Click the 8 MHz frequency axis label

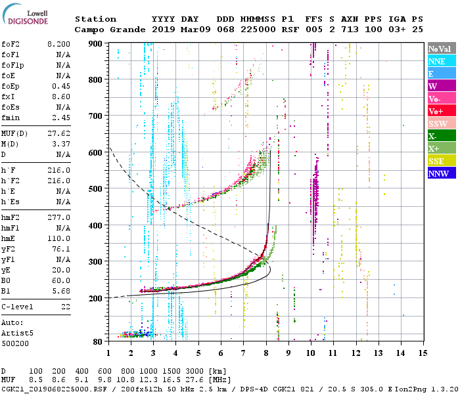click(x=266, y=353)
